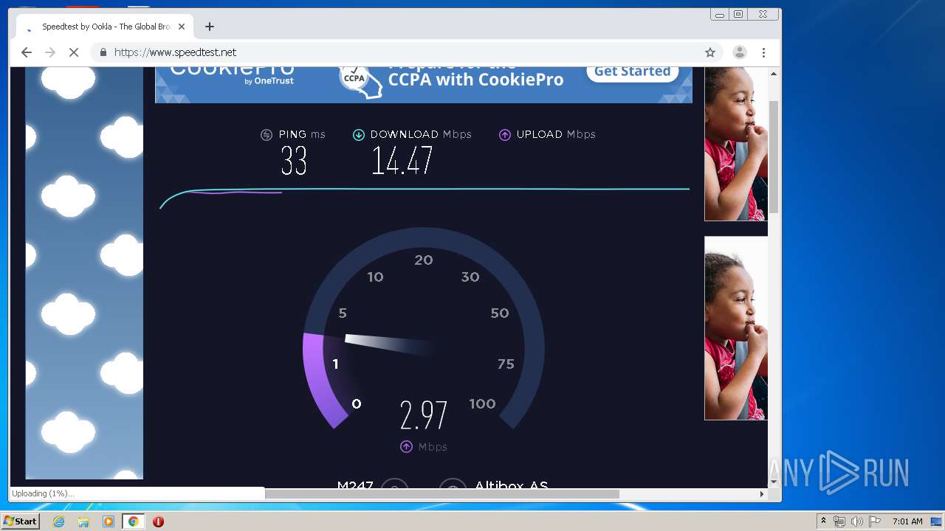Stop page loading with the X button
The height and width of the screenshot is (531, 945).
coord(74,52)
